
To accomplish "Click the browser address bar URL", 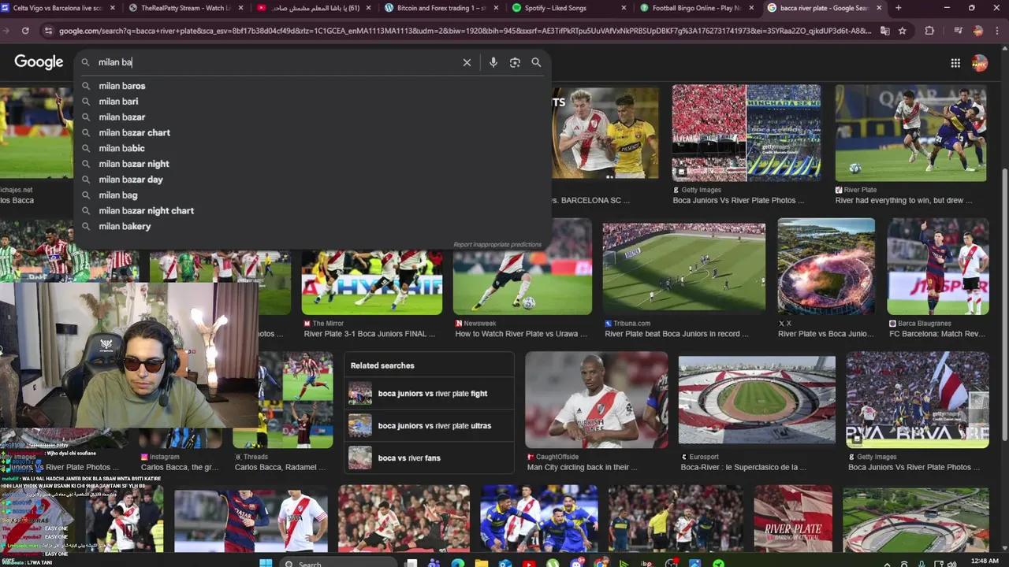I will tap(465, 31).
